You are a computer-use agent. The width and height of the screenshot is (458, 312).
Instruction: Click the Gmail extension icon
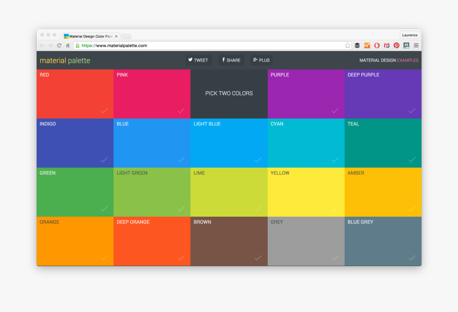(387, 45)
